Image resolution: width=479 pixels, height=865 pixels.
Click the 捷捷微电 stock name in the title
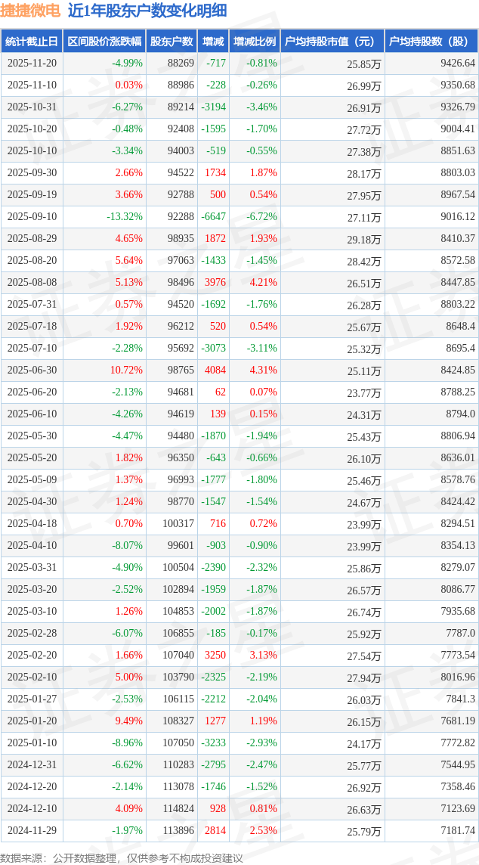click(x=30, y=11)
